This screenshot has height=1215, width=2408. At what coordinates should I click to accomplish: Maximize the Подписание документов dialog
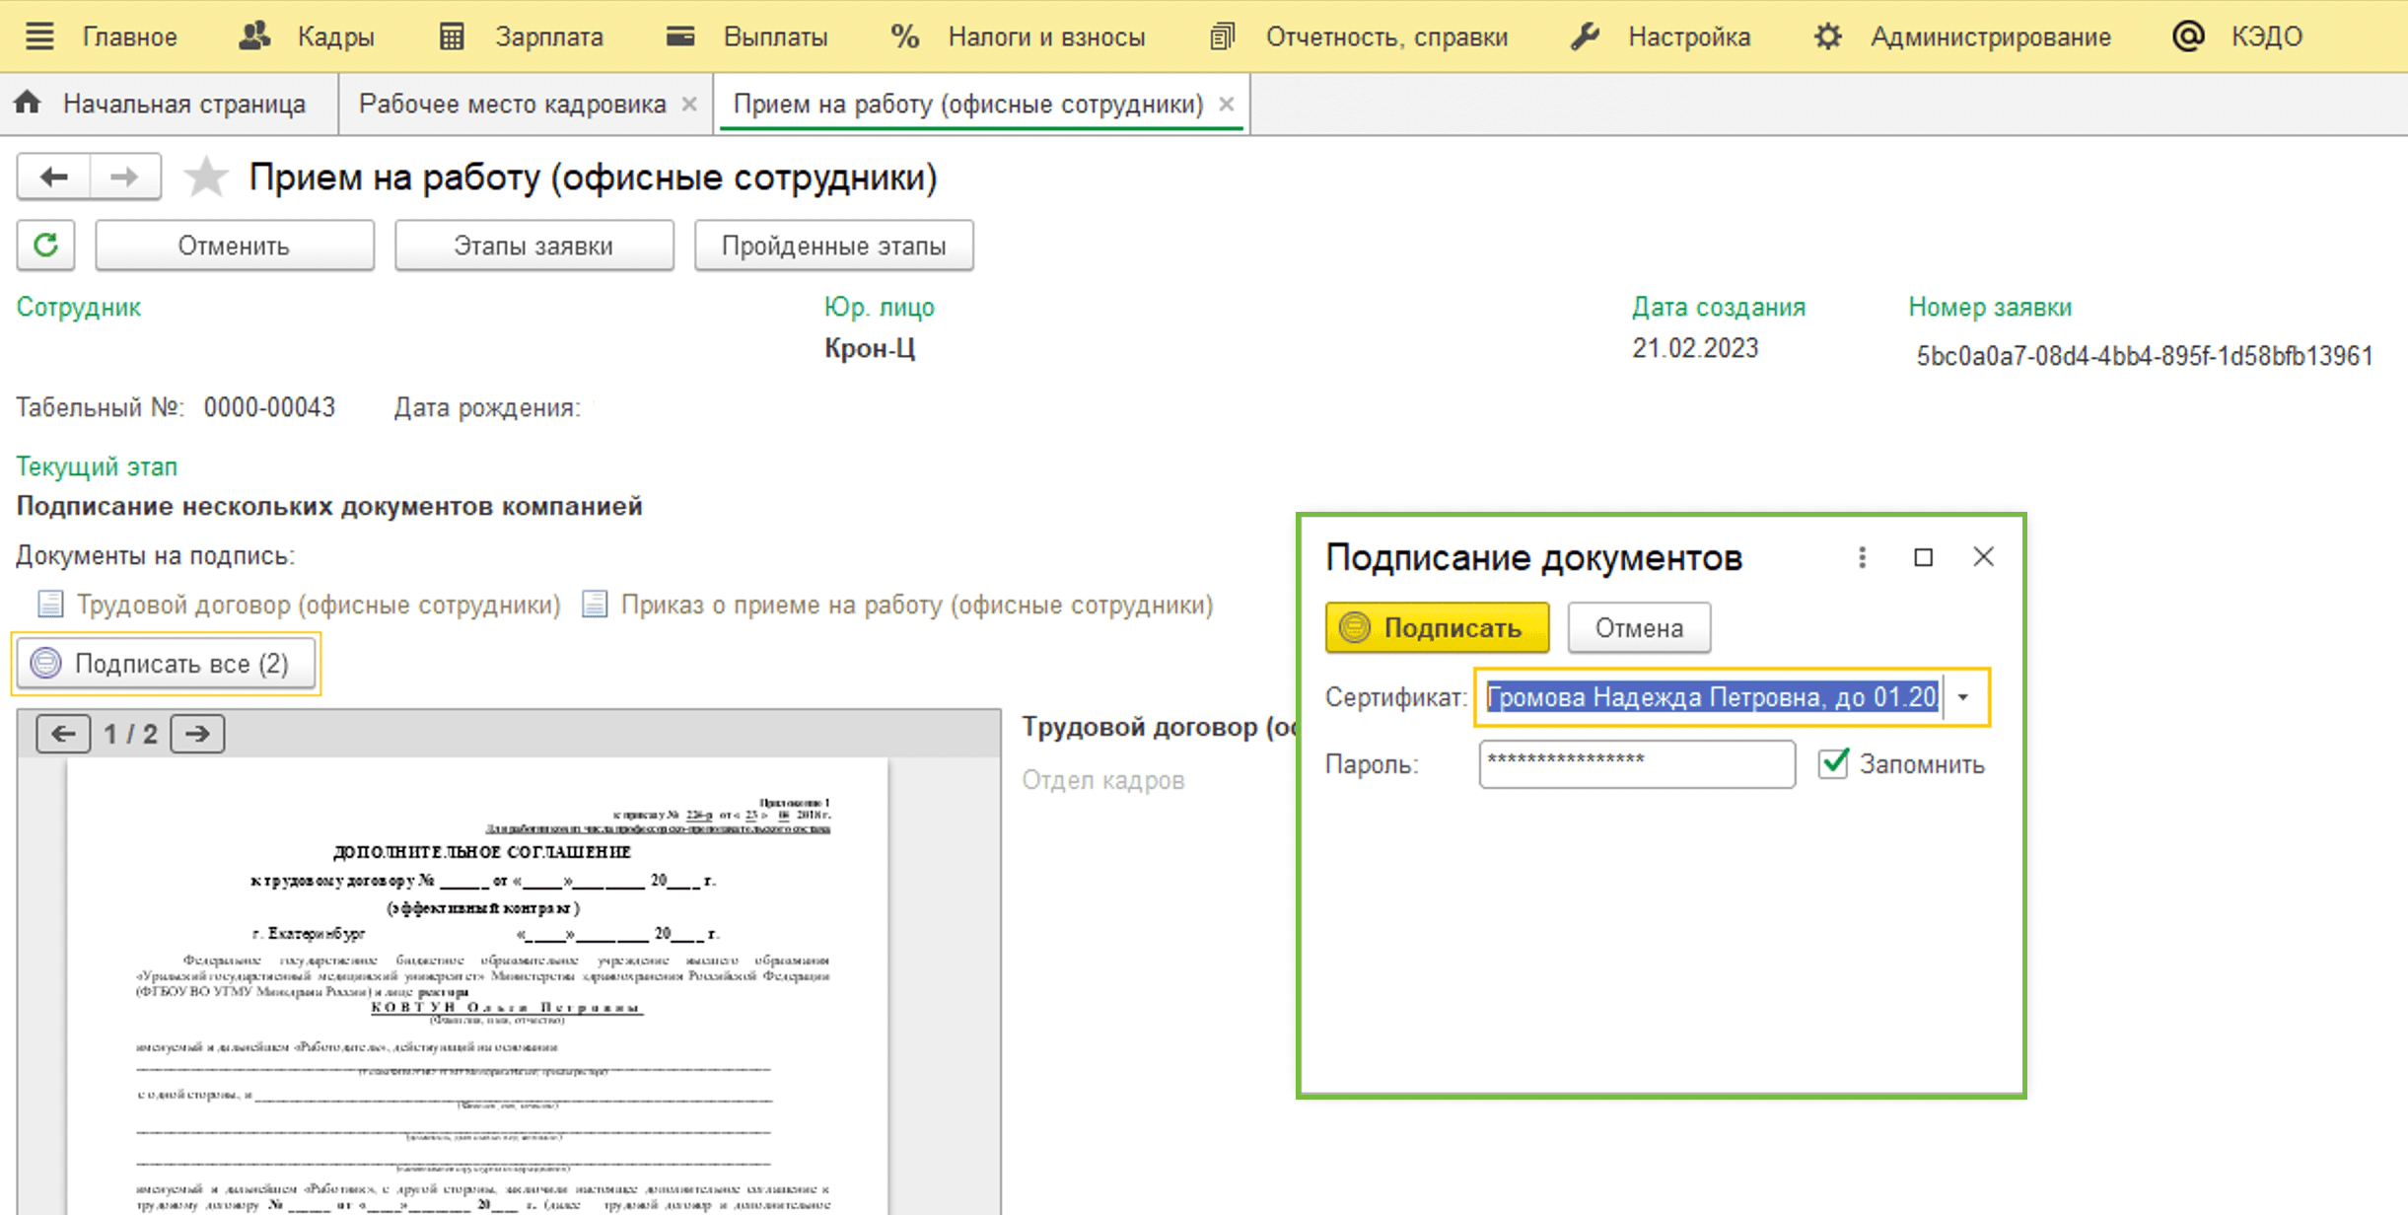(1923, 557)
